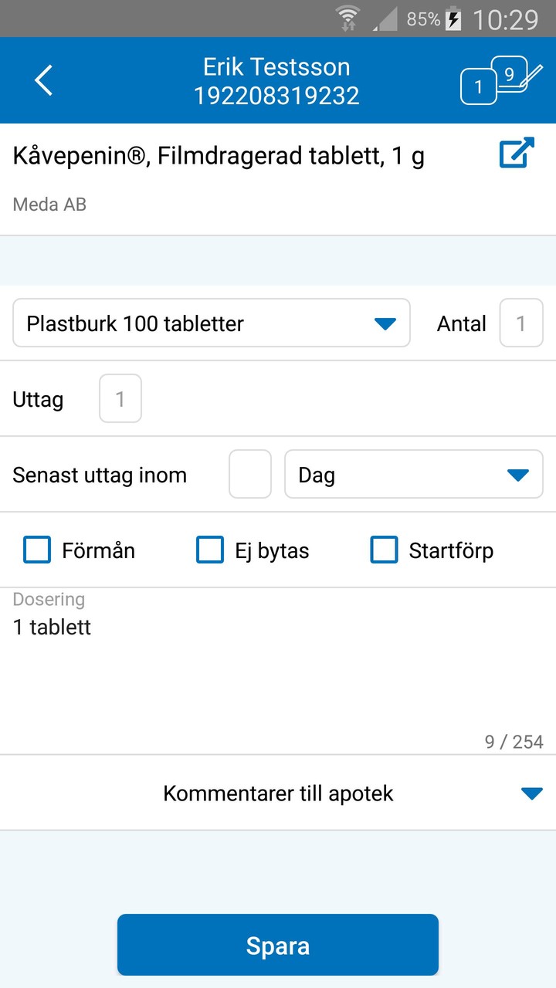Select the patient name Erik Testsson
The height and width of the screenshot is (988, 556).
(x=275, y=66)
